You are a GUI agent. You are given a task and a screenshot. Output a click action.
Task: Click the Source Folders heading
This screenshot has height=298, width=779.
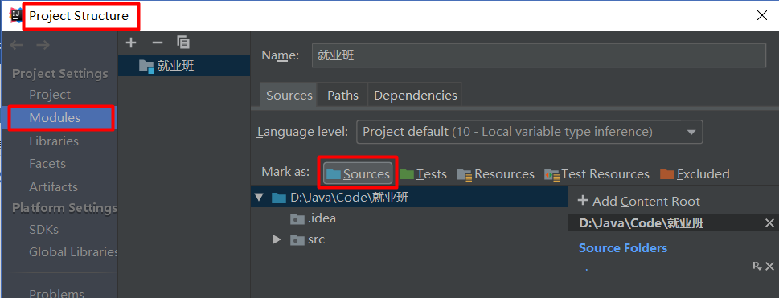pos(623,248)
